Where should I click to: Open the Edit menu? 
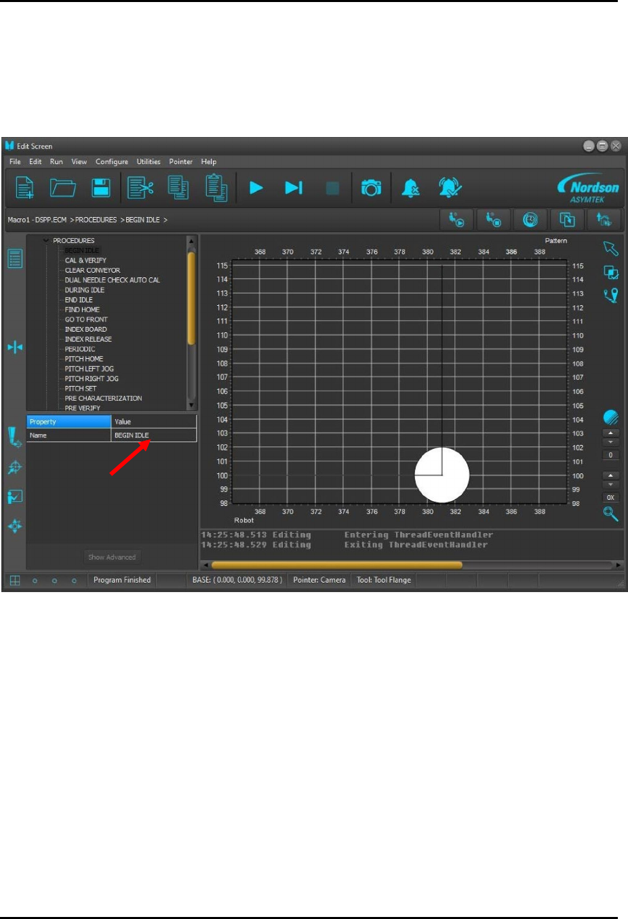[x=35, y=161]
